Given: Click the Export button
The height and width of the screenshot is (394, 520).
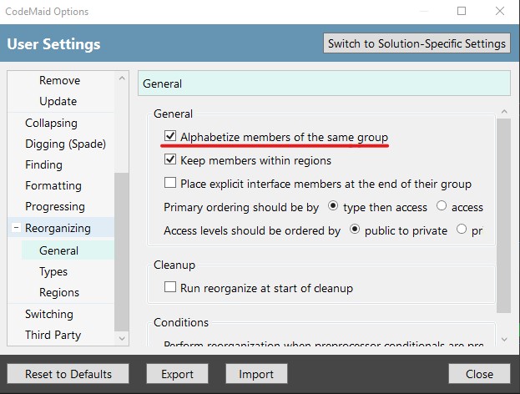Looking at the screenshot, I should coord(177,374).
